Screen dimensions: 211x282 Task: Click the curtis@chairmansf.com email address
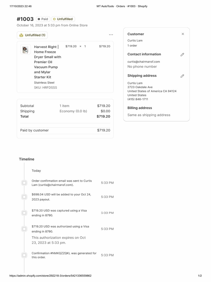[x=143, y=62]
